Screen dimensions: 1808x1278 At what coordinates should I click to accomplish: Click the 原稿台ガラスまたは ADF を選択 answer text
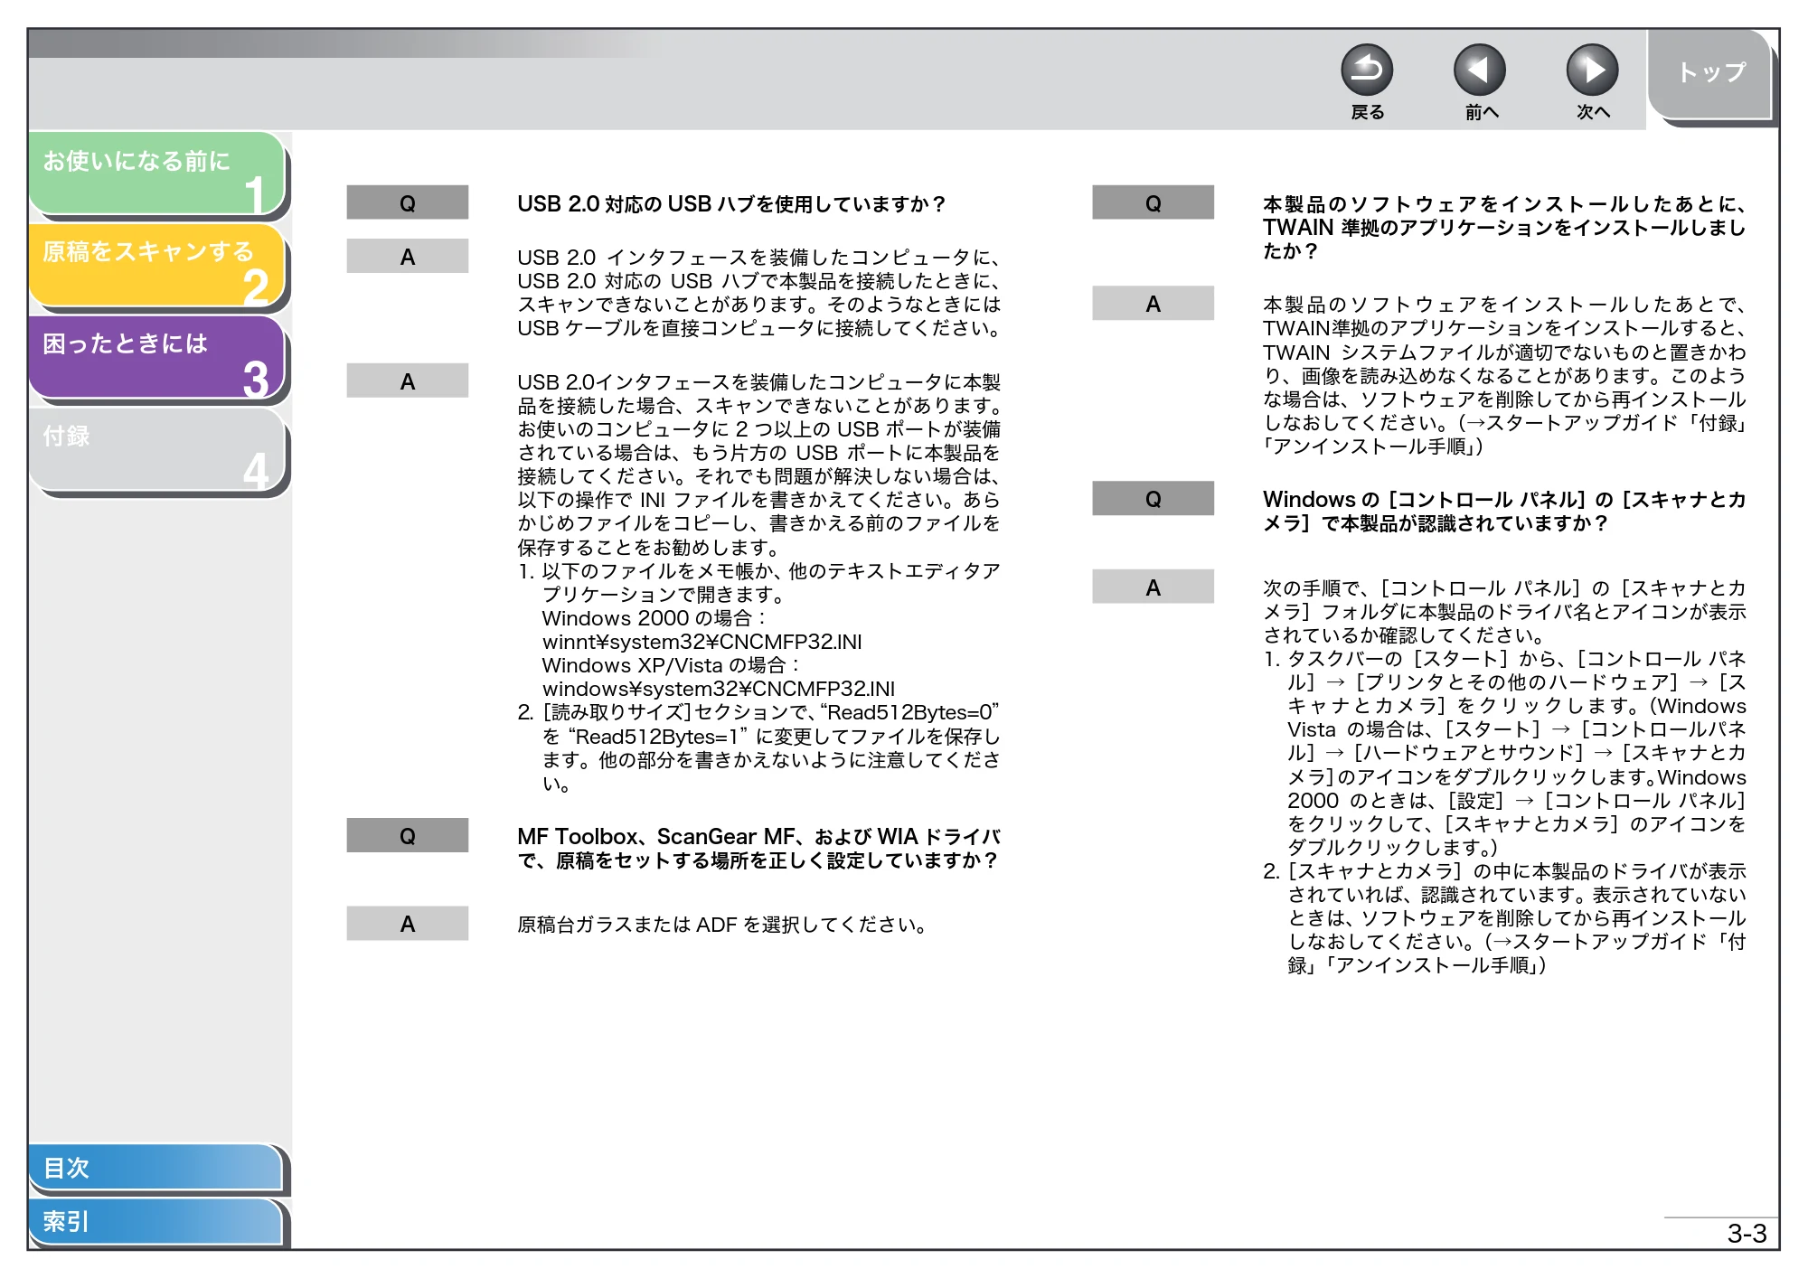(x=722, y=925)
